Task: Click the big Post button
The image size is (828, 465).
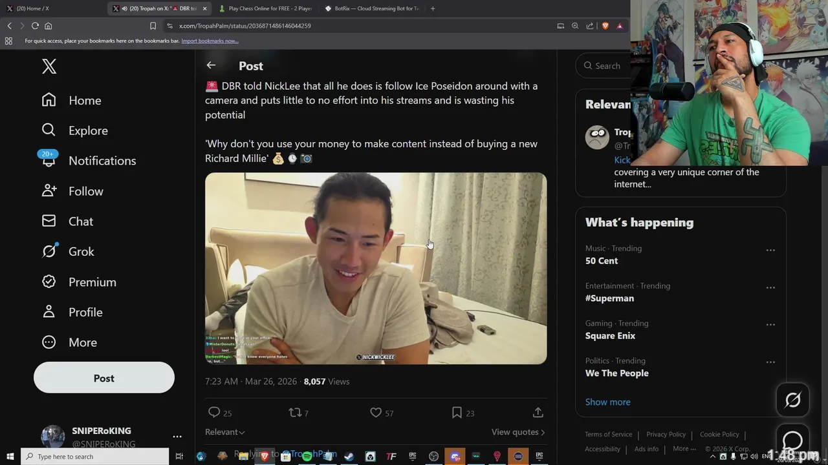Action: pyautogui.click(x=104, y=378)
